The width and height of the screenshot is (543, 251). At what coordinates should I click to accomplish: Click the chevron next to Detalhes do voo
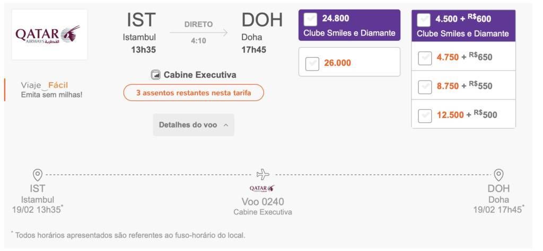226,125
